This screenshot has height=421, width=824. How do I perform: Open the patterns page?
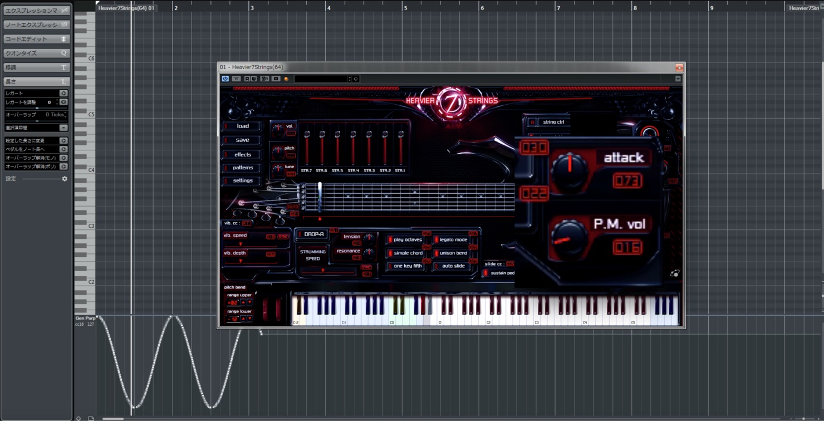click(x=242, y=168)
